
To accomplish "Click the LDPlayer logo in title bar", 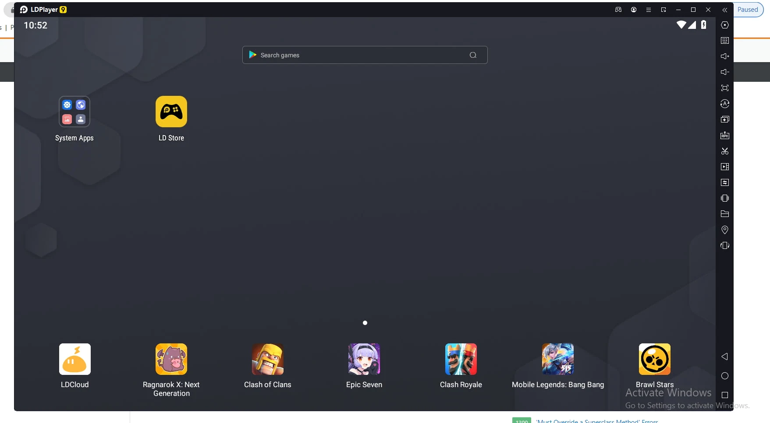I will click(x=24, y=10).
